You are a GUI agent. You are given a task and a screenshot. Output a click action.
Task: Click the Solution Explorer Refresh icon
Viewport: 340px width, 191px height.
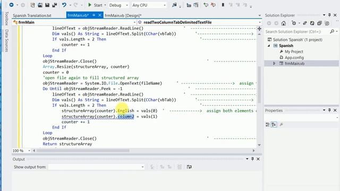[x=312, y=23]
